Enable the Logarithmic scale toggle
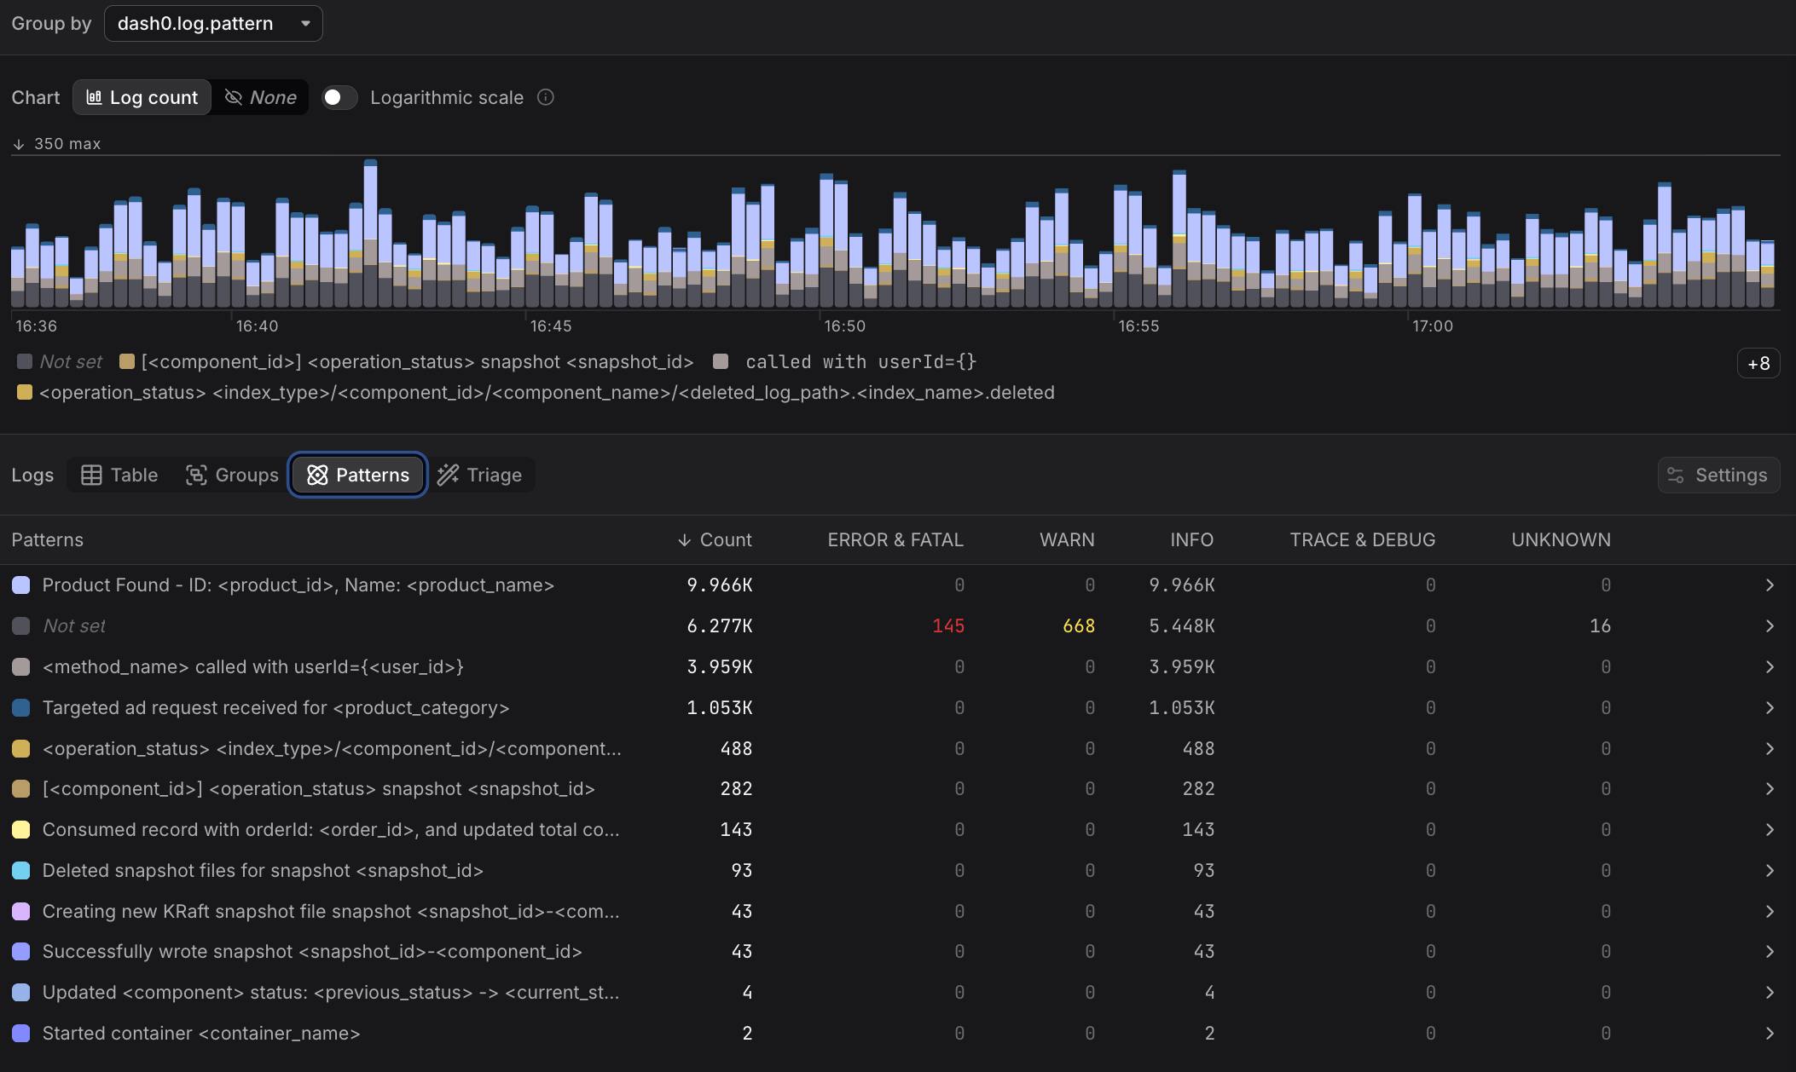Screen dimensions: 1796x1072 click(339, 97)
